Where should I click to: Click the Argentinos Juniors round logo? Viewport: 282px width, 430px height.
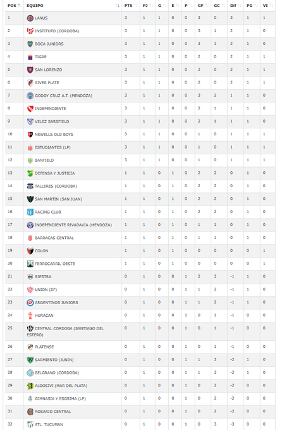30,302
